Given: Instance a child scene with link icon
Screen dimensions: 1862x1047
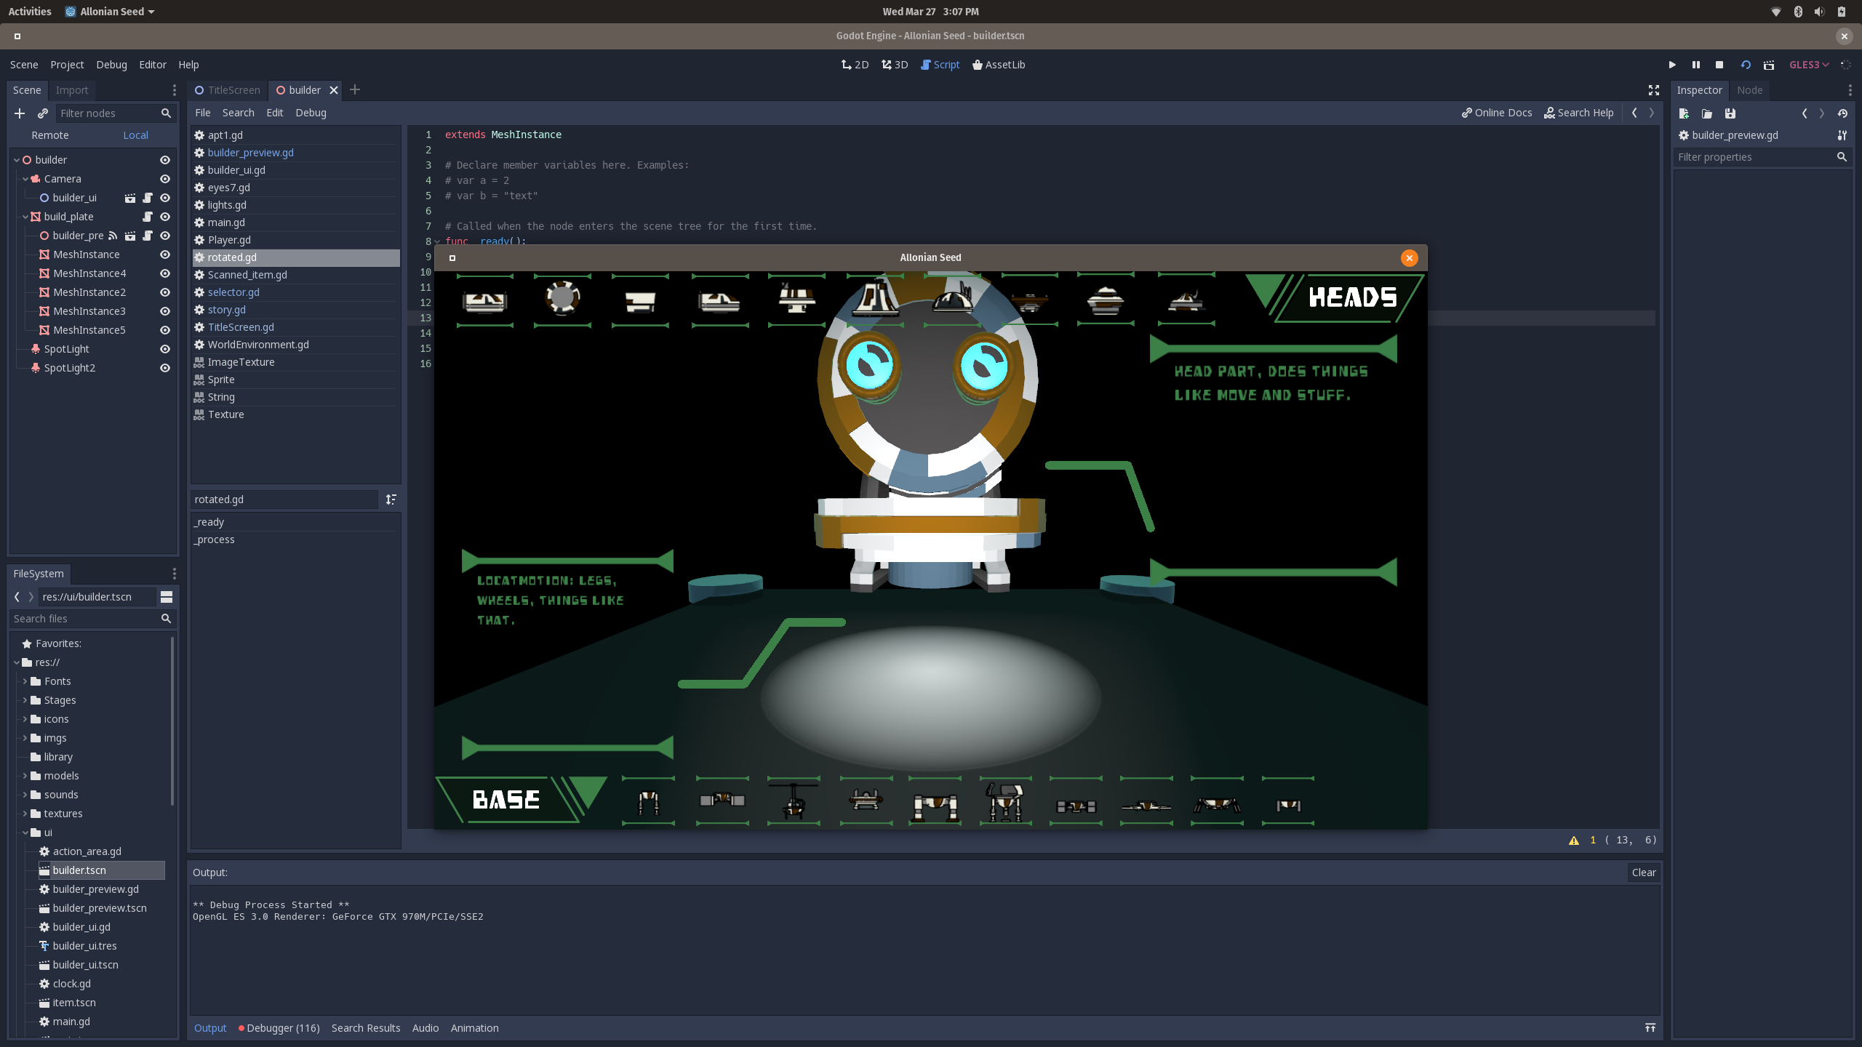Looking at the screenshot, I should coord(43,113).
